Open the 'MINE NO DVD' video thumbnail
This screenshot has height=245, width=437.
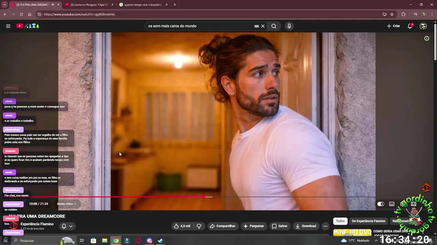(352, 232)
